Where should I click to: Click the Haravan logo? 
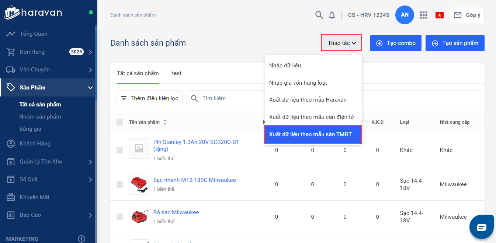[x=33, y=13]
